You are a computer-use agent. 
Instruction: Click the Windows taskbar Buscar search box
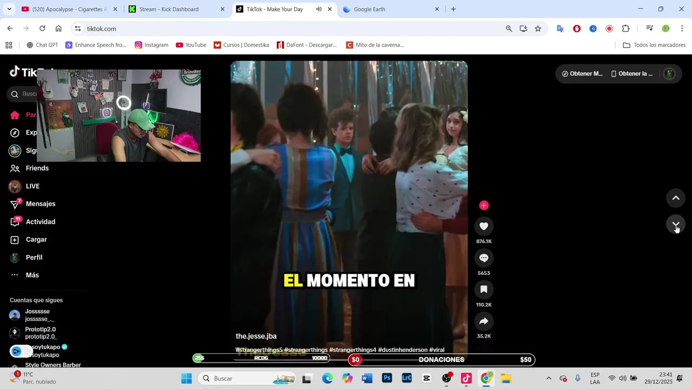[248, 378]
